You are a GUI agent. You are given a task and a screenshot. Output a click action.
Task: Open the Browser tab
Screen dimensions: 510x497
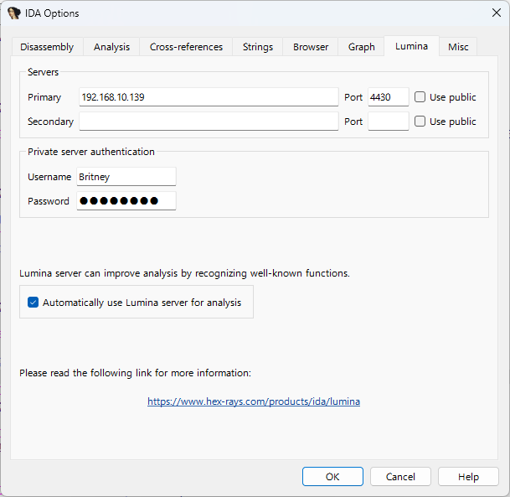click(x=311, y=47)
